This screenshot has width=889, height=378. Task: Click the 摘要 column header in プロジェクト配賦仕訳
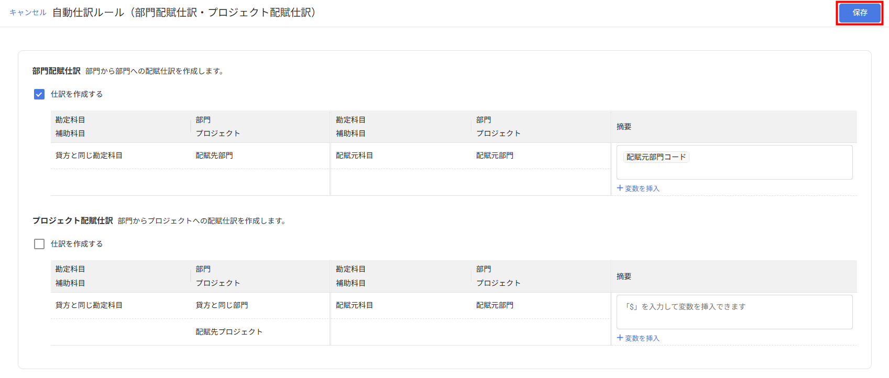(x=624, y=276)
